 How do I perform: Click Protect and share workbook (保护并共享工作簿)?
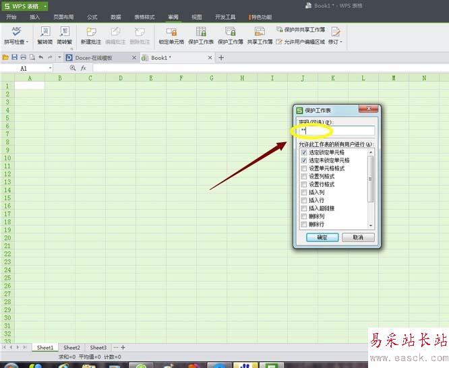(301, 30)
